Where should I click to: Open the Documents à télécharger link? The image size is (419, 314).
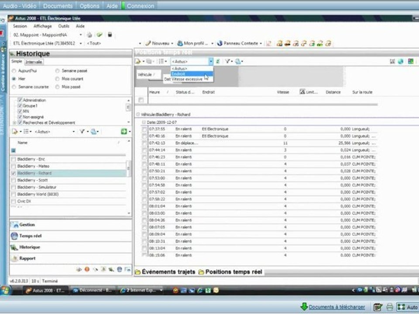[337, 307]
